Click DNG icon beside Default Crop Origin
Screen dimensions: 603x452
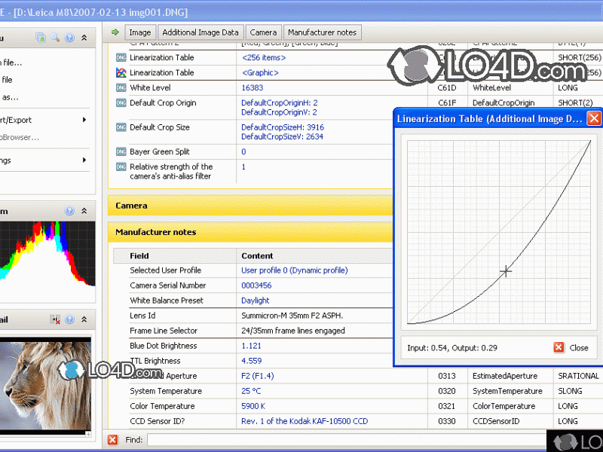(121, 103)
